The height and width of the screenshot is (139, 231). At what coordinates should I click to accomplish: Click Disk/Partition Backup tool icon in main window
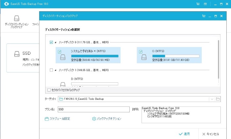16,18
